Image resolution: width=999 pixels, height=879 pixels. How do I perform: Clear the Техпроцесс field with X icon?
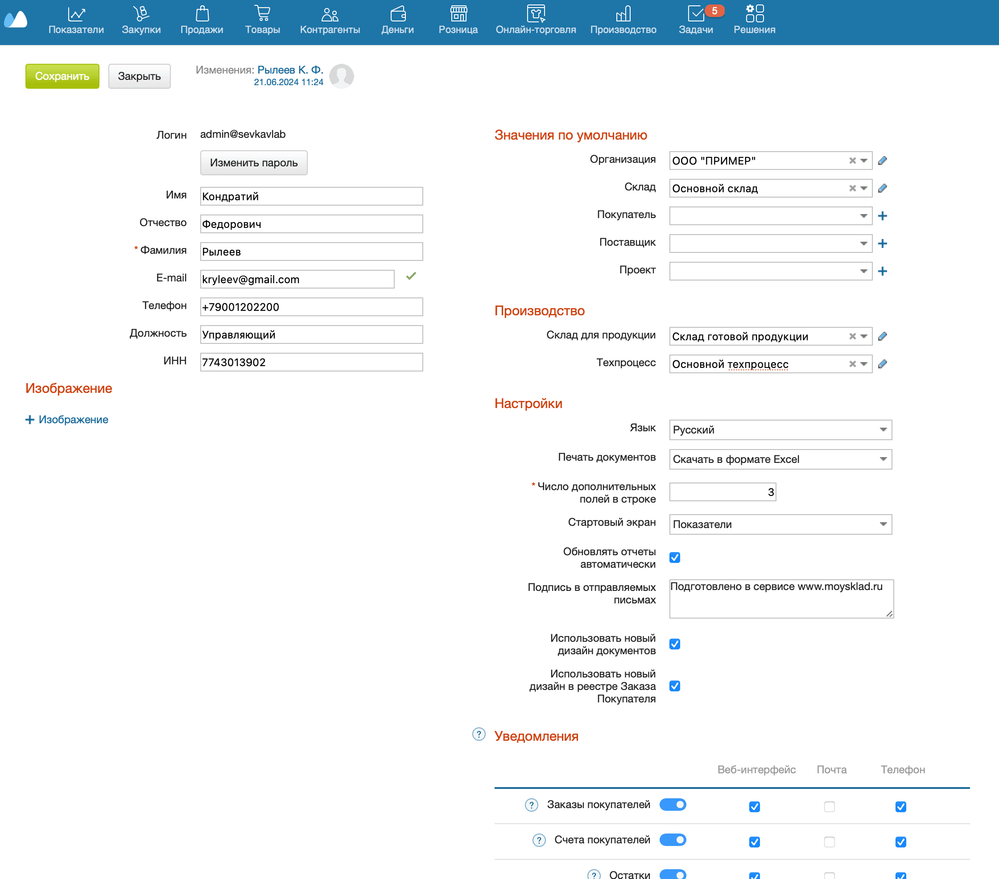coord(852,364)
